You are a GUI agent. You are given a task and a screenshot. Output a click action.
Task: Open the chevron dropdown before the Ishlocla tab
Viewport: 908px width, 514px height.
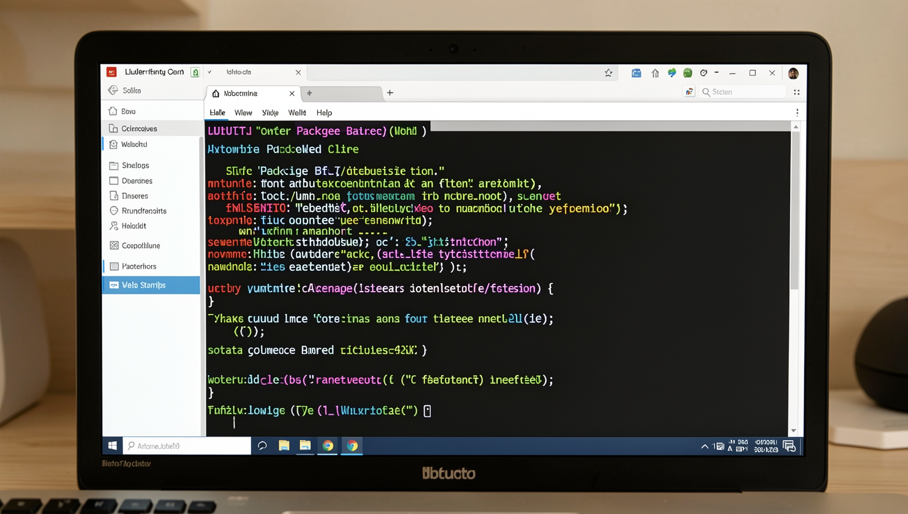tap(209, 72)
